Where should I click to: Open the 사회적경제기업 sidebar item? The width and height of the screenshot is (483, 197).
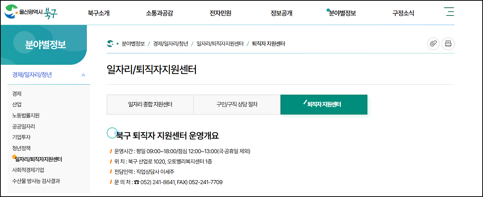tap(28, 170)
